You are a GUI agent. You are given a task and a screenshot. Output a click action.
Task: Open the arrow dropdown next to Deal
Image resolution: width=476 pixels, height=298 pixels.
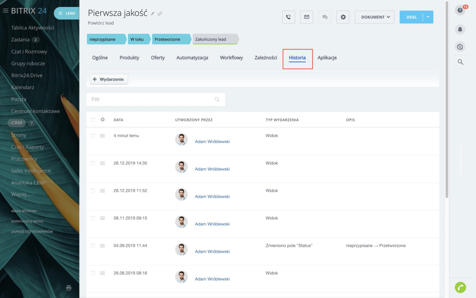pyautogui.click(x=429, y=17)
